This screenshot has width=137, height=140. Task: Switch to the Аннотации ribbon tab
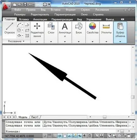pyautogui.click(x=40, y=19)
